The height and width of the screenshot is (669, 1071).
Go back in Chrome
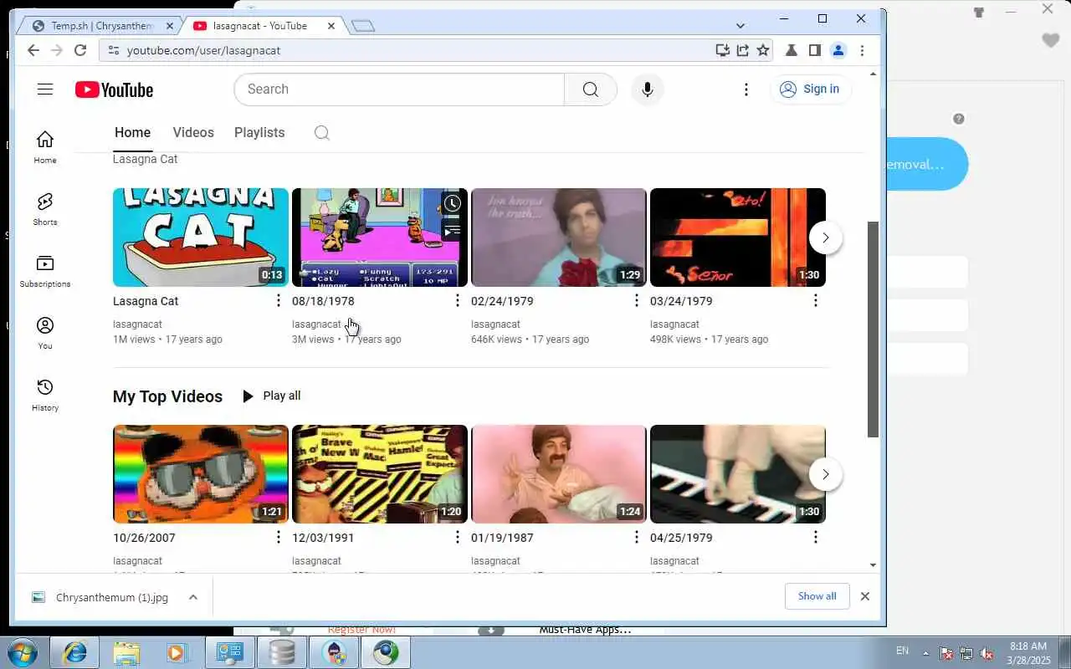[x=33, y=50]
